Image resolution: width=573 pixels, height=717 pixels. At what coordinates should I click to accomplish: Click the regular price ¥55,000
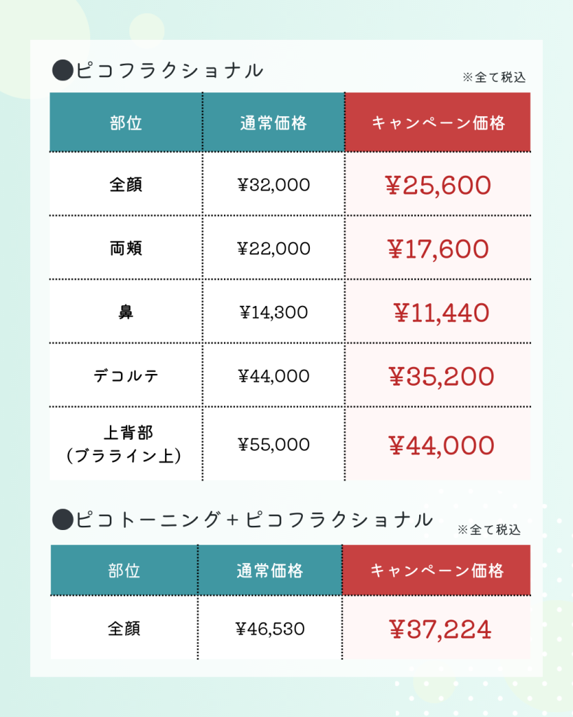pyautogui.click(x=274, y=445)
